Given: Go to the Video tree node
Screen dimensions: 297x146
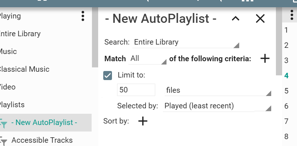Looking at the screenshot, I should click(x=8, y=87).
